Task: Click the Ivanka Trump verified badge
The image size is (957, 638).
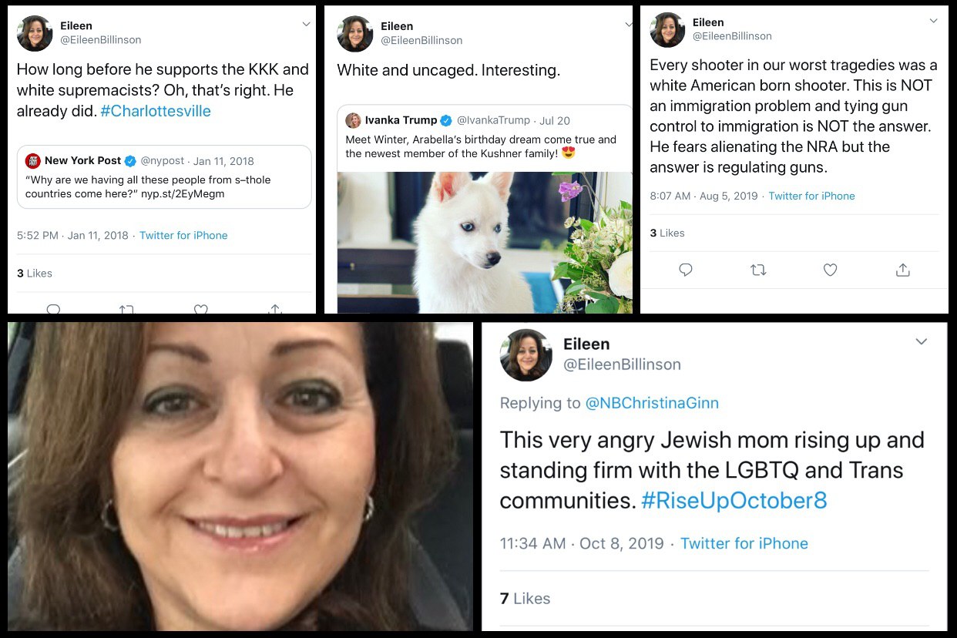Action: [445, 120]
